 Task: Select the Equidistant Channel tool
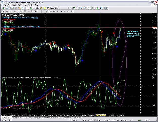point(21,11)
